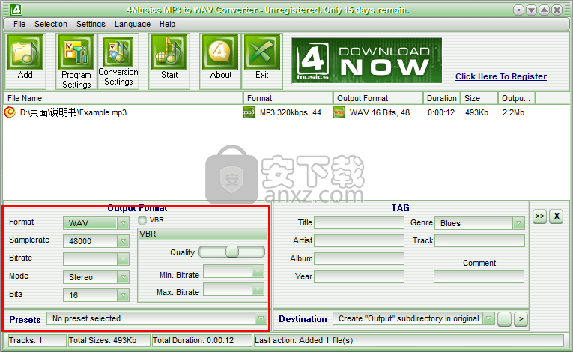Click the Title input field
Screen dimensions: 573x352
[359, 223]
